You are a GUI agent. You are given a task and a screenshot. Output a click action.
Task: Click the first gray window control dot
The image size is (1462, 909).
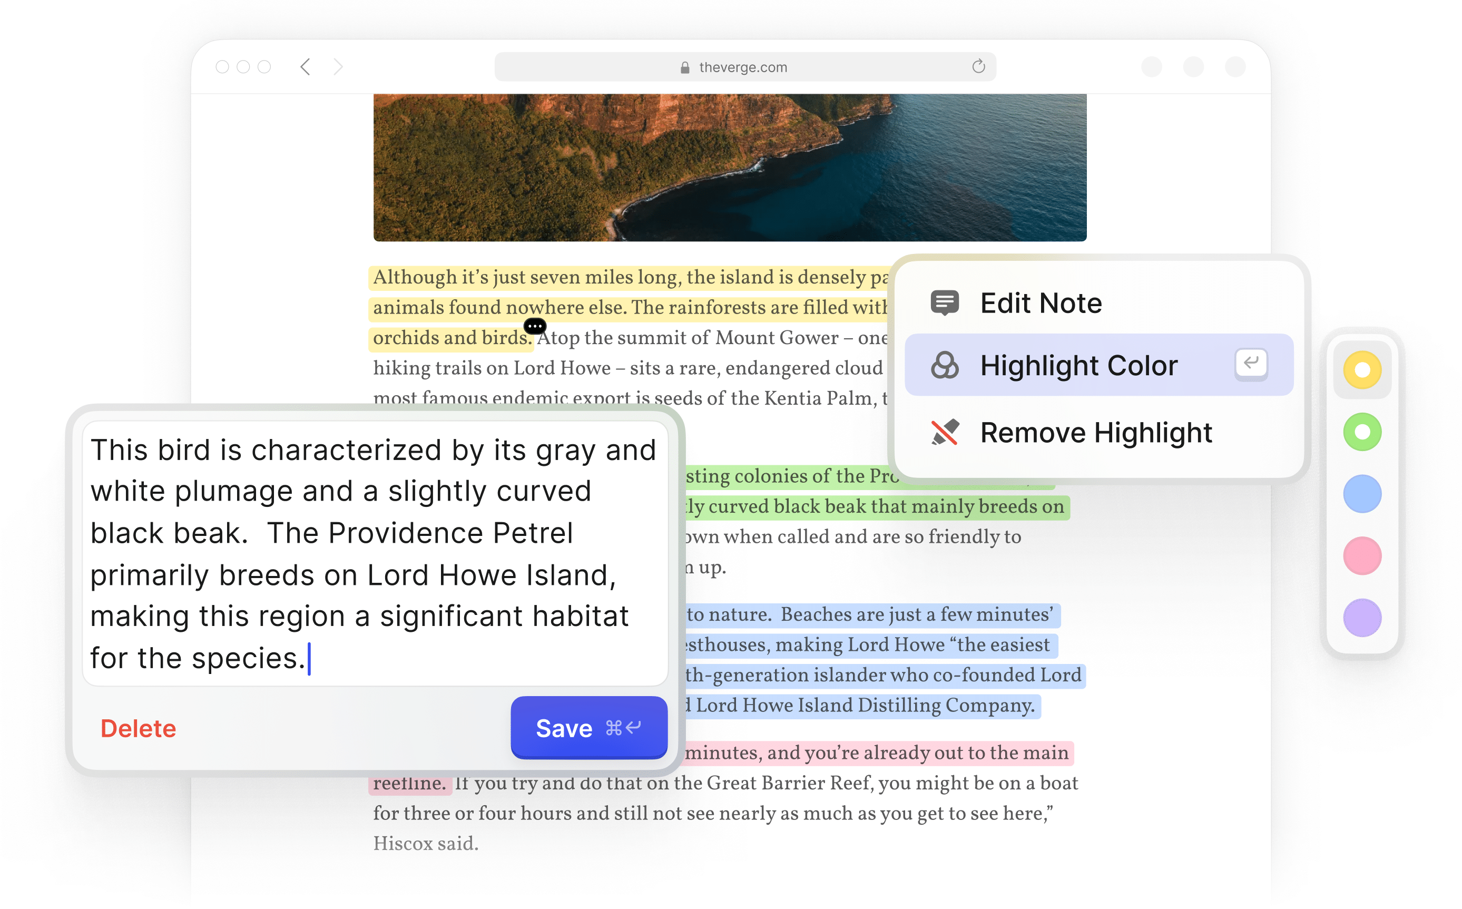pyautogui.click(x=222, y=67)
